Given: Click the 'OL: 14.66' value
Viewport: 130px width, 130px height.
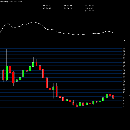Looking at the screenshot, I should tap(89, 11).
